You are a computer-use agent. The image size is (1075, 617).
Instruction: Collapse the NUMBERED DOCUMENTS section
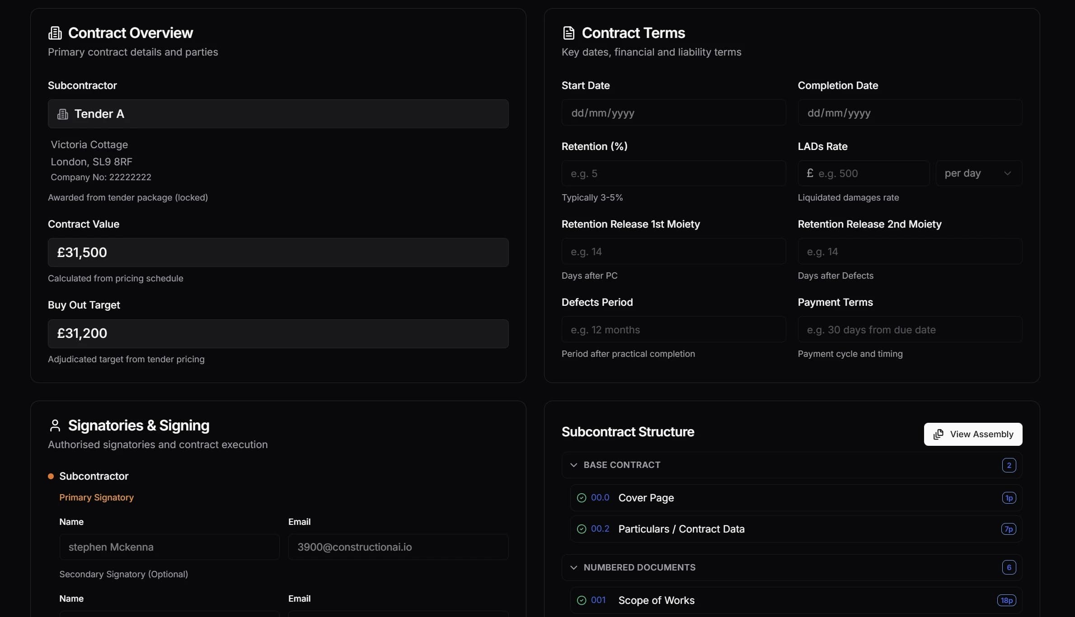click(x=573, y=568)
